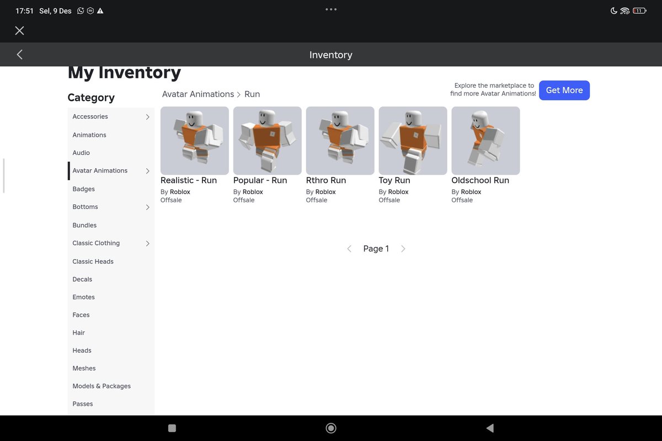Tap the battery indicator in status bar
This screenshot has width=662, height=441.
[639, 10]
